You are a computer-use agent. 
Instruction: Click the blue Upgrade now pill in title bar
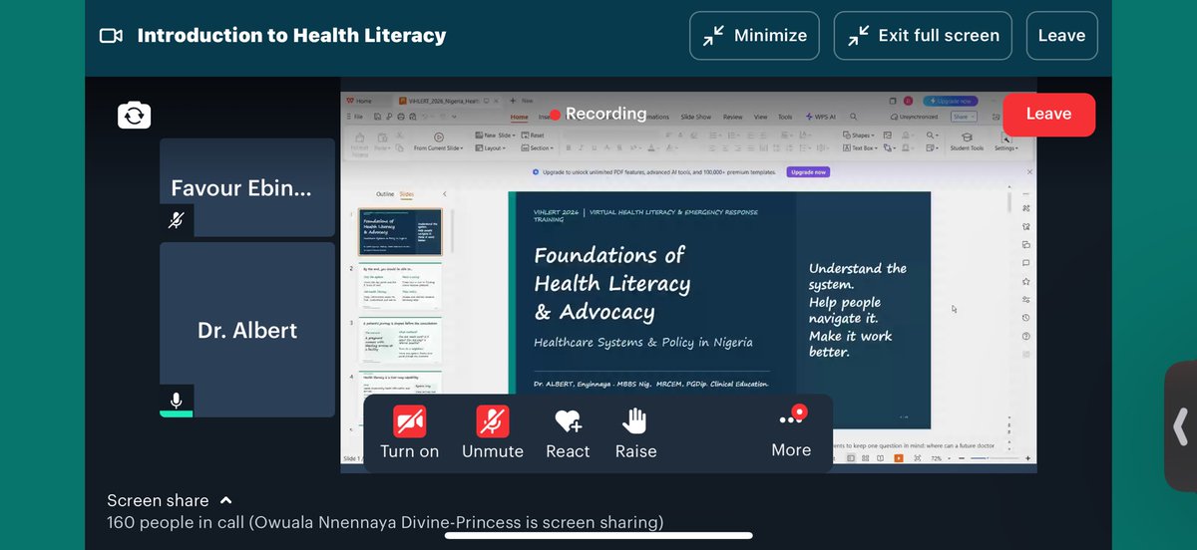point(950,101)
